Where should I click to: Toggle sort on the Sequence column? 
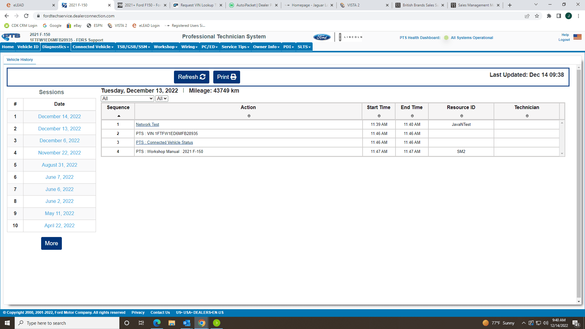pyautogui.click(x=119, y=116)
